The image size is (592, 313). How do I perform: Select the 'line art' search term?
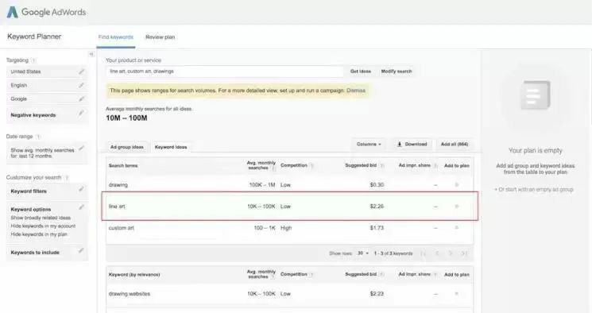coord(117,207)
